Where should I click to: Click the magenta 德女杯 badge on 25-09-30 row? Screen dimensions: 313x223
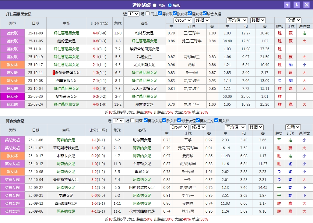(12, 96)
